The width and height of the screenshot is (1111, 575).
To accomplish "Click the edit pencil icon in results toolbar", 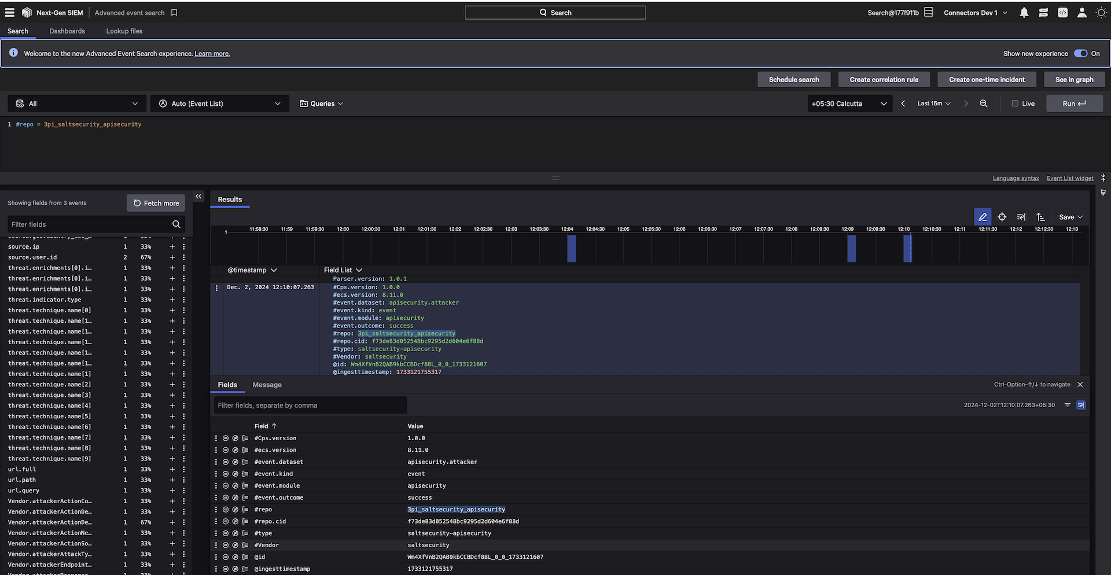I will tap(982, 217).
